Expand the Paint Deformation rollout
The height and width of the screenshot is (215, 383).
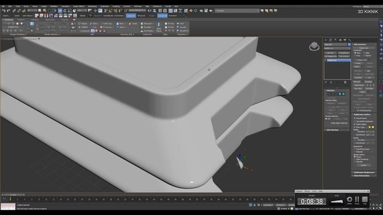[x=364, y=176]
